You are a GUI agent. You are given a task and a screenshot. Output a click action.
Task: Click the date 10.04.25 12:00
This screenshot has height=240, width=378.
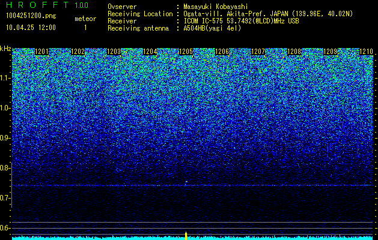click(x=31, y=28)
